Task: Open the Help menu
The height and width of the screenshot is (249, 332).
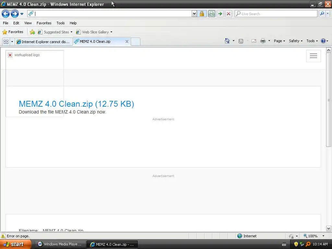Action: pos(73,23)
